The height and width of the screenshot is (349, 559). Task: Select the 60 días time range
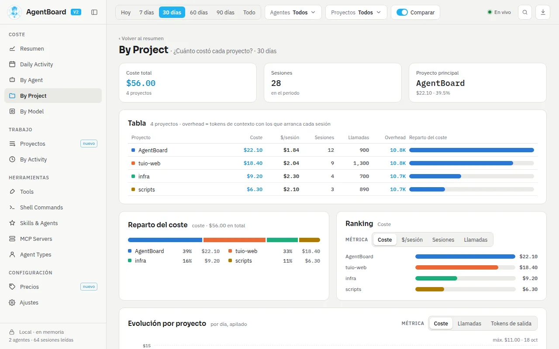tap(199, 12)
